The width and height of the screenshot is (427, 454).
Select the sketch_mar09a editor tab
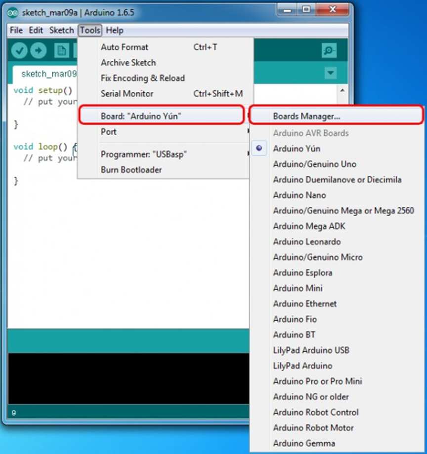point(48,74)
